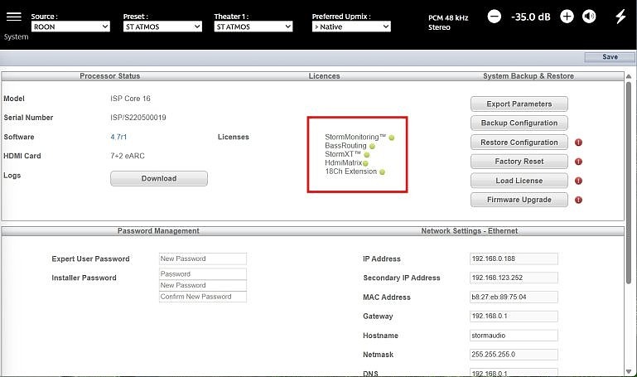
Task: Click the -35.0 dB volume readout
Action: (531, 17)
